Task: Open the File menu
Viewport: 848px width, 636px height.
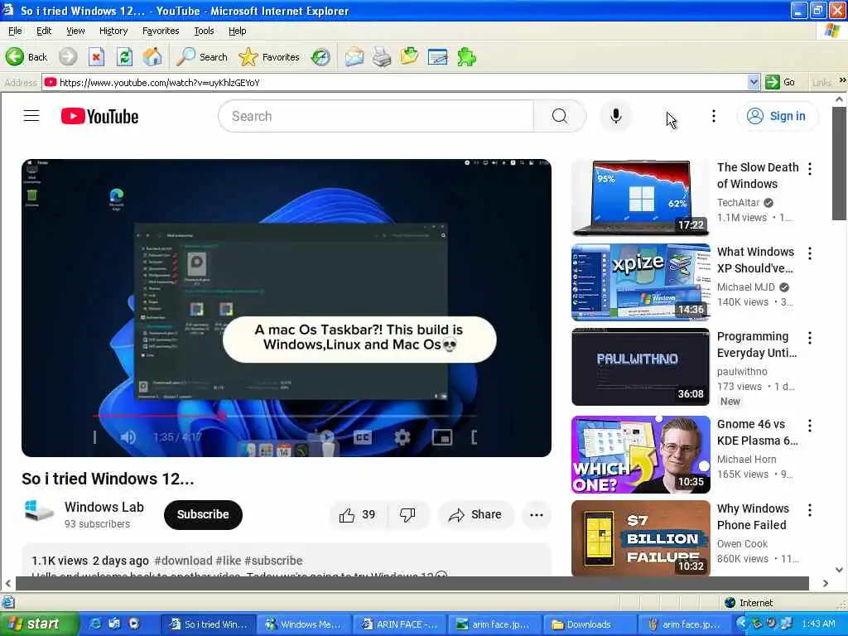Action: pos(15,31)
